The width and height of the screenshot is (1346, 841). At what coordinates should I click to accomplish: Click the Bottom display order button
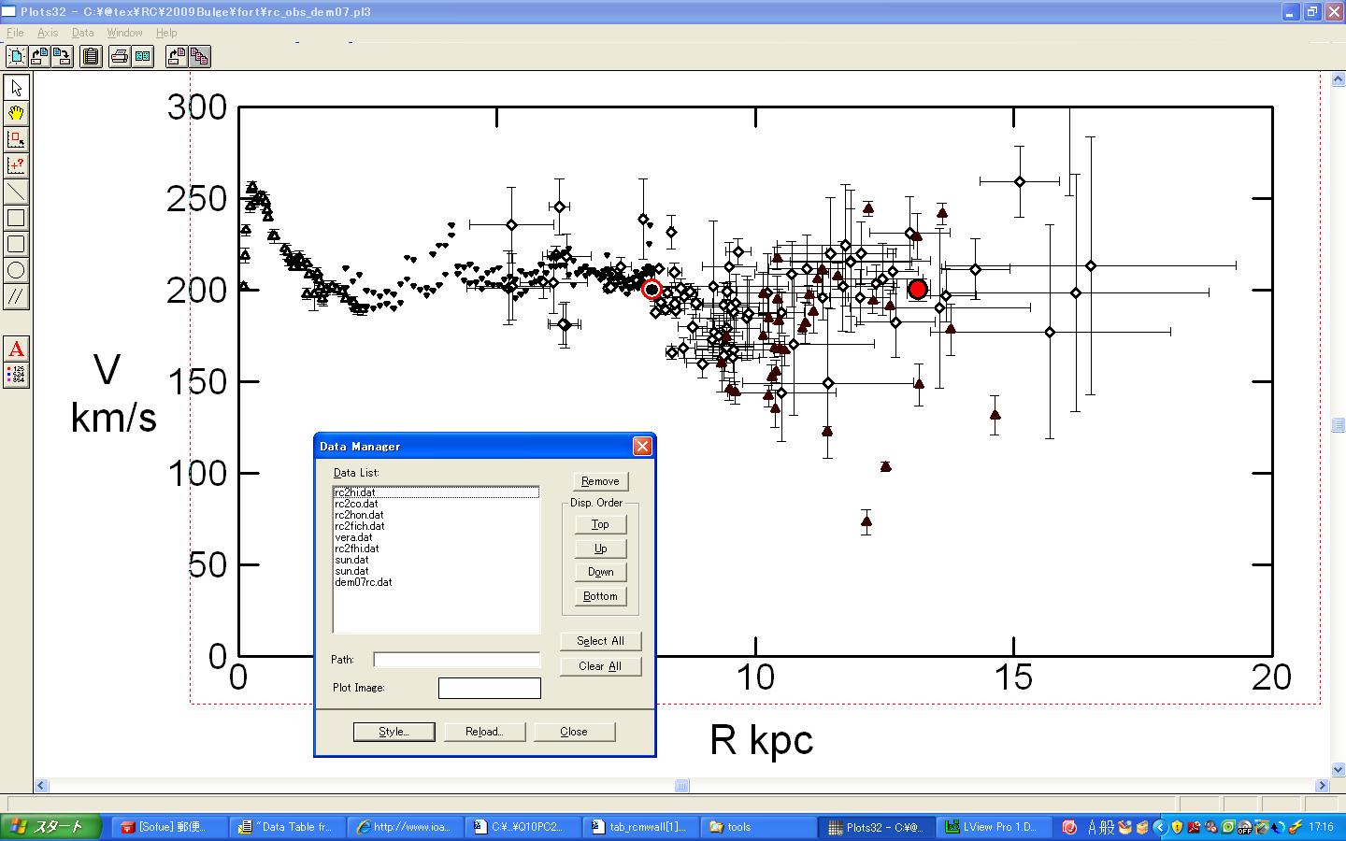tap(600, 596)
